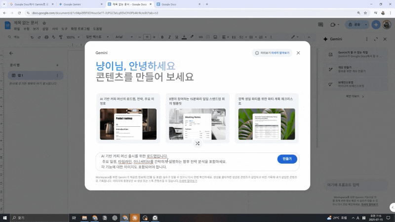Open the Arial font dropdown
Viewport: 395px width, 222px height.
tap(124, 37)
